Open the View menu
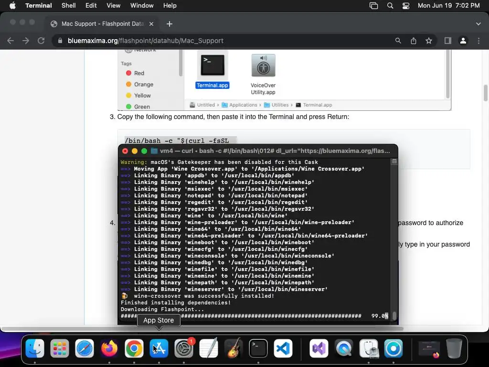This screenshot has height=367, width=489. tap(114, 5)
